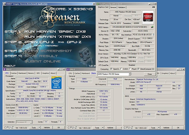
Task: Click the BIOS Version field in GPU-Z
Action: tap(130, 27)
